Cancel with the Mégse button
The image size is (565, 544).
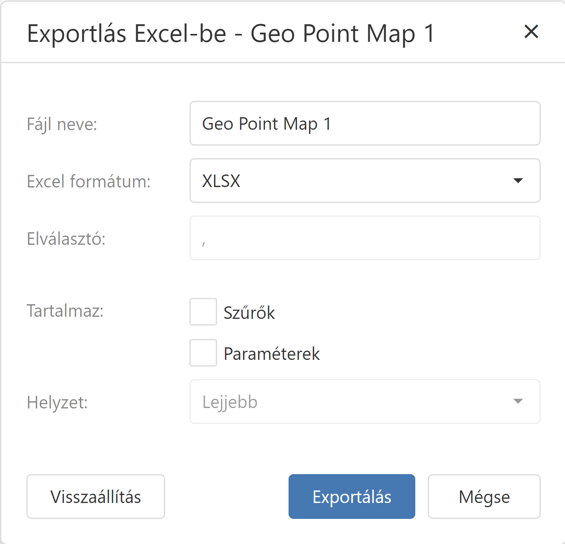coord(484,497)
